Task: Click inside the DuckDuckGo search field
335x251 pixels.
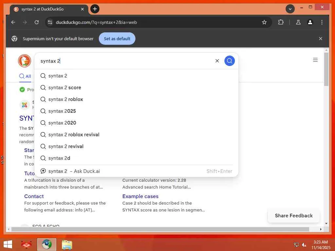Action: (126, 61)
